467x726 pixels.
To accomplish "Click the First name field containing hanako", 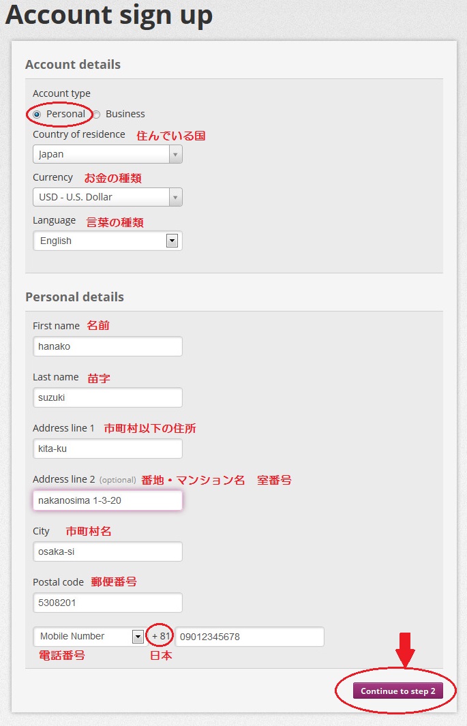I will (108, 346).
